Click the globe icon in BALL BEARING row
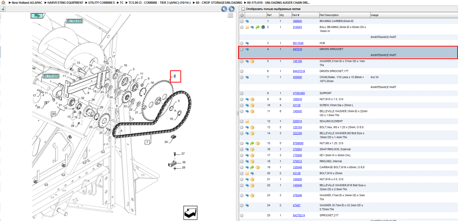 [262, 27]
